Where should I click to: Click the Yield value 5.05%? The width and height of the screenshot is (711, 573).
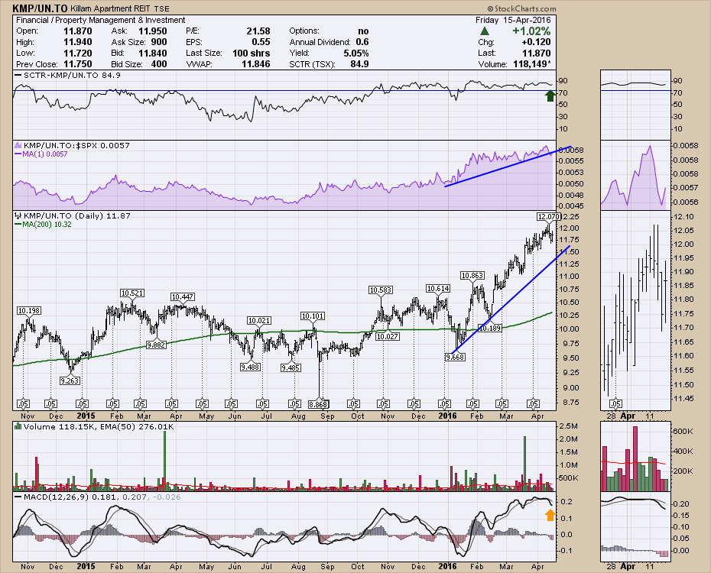coord(356,53)
